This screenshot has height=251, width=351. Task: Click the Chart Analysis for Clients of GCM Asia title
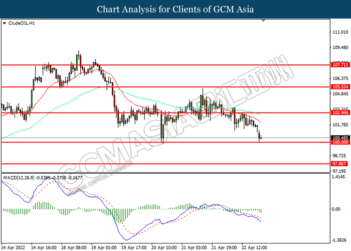[175, 10]
